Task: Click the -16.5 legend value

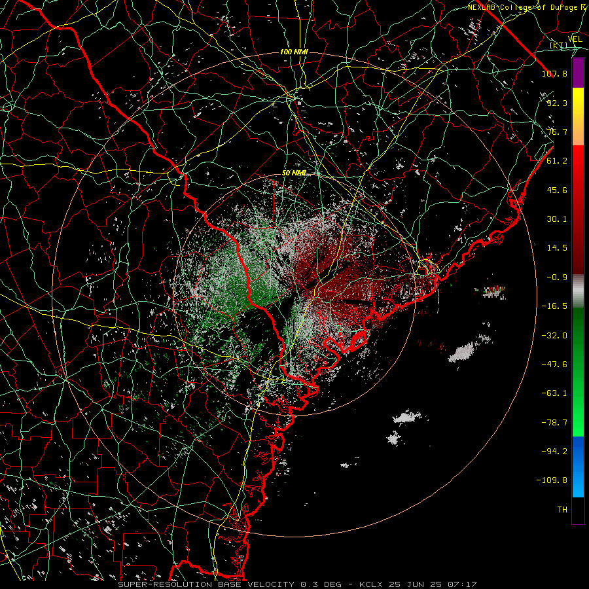Action: click(554, 306)
